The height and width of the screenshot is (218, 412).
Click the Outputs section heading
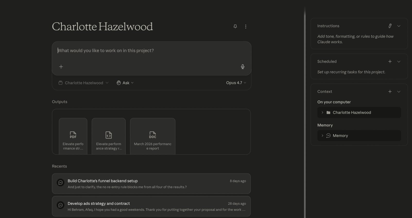(x=59, y=102)
